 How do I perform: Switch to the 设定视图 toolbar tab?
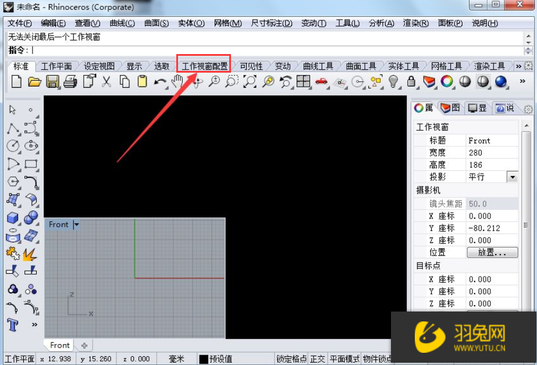(99, 66)
